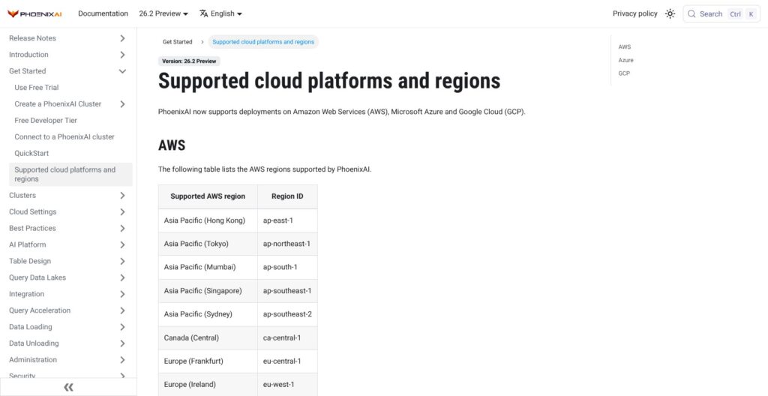
Task: Expand the Best Practices chevron
Action: click(122, 229)
